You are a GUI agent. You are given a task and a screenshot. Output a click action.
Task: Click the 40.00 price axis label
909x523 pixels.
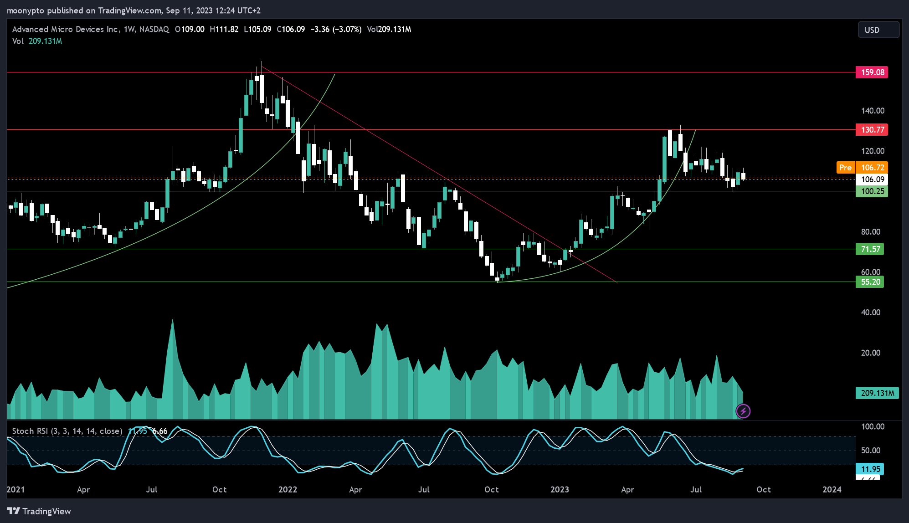tap(871, 313)
